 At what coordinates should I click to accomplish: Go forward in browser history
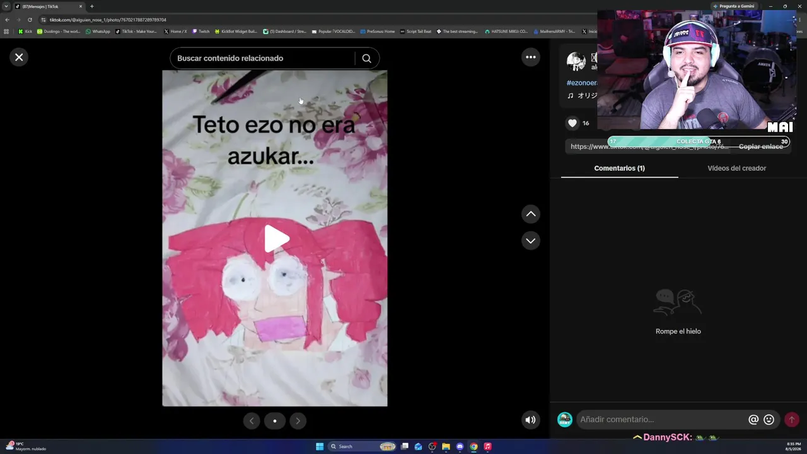point(18,20)
